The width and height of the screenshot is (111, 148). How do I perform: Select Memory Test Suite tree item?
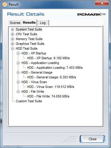[29, 39]
